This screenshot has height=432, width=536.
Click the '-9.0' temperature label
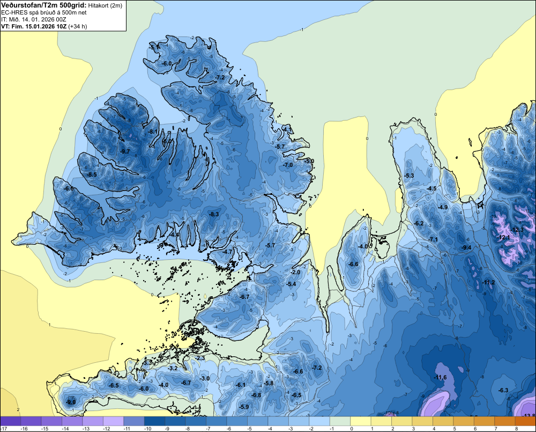[x=70, y=402]
